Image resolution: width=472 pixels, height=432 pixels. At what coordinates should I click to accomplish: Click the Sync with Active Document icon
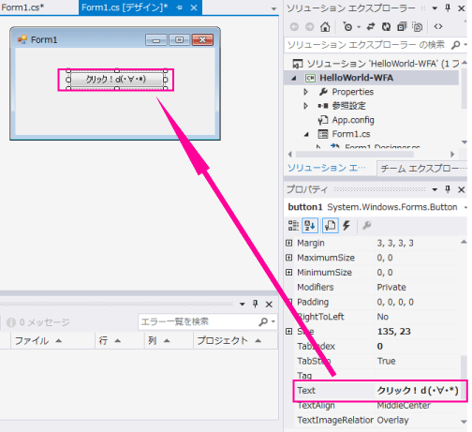(371, 27)
